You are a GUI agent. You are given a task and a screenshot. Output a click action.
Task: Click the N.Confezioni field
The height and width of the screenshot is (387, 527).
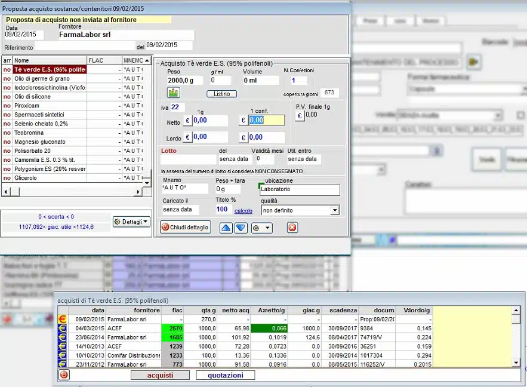pyautogui.click(x=298, y=81)
